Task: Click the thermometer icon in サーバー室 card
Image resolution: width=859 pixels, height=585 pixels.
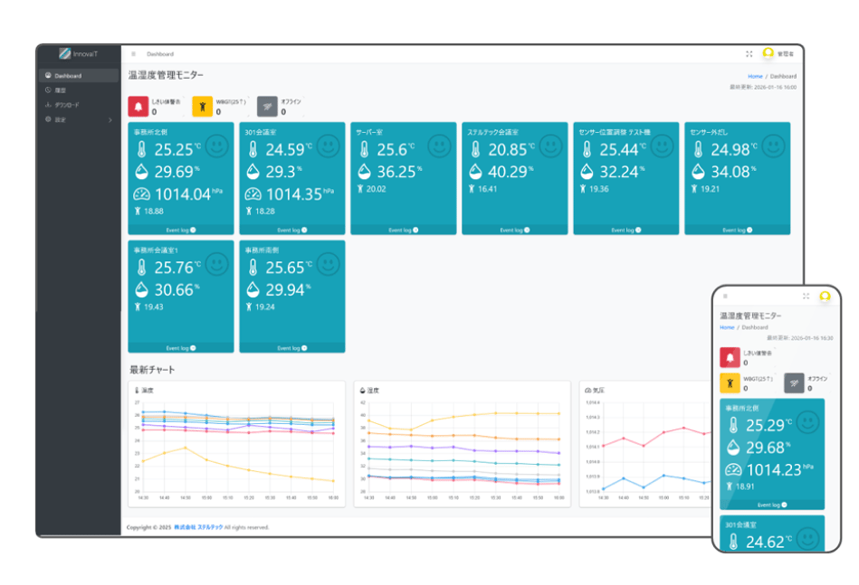Action: [x=364, y=149]
